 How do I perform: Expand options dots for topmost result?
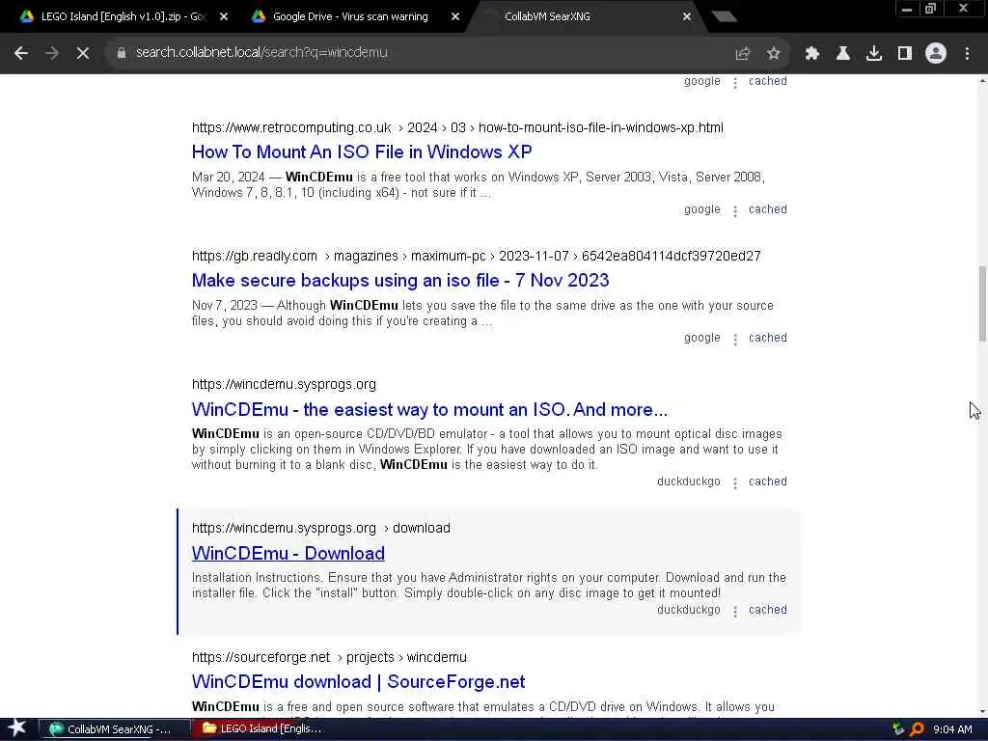click(x=734, y=83)
